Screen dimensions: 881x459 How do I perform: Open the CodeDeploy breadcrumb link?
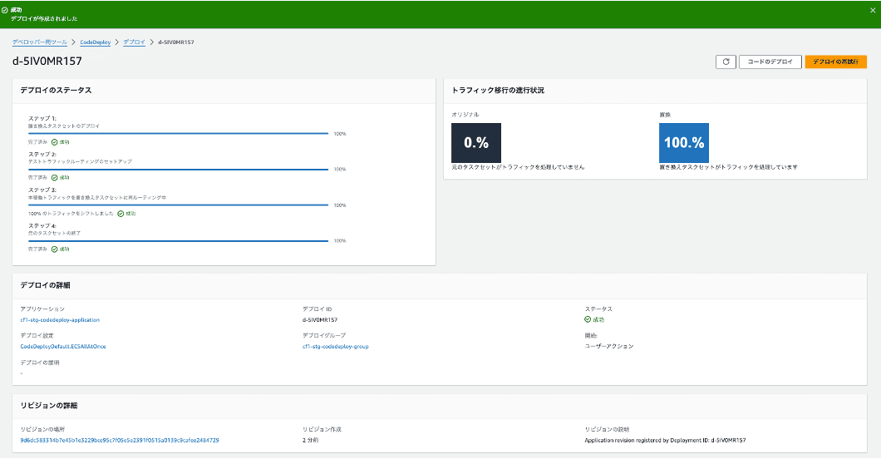(x=95, y=42)
